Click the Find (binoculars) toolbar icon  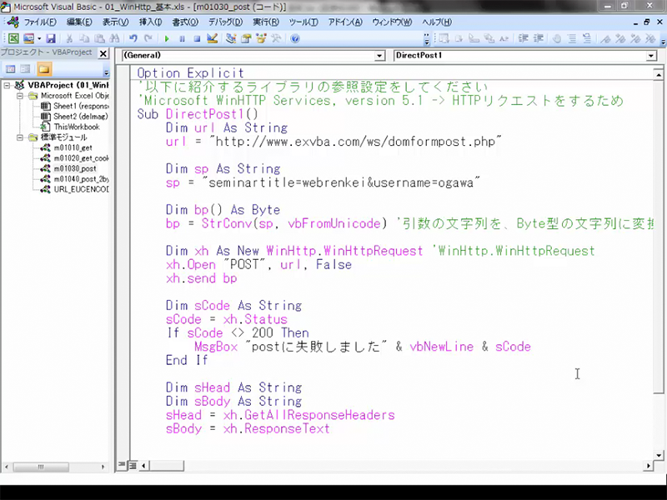116,38
